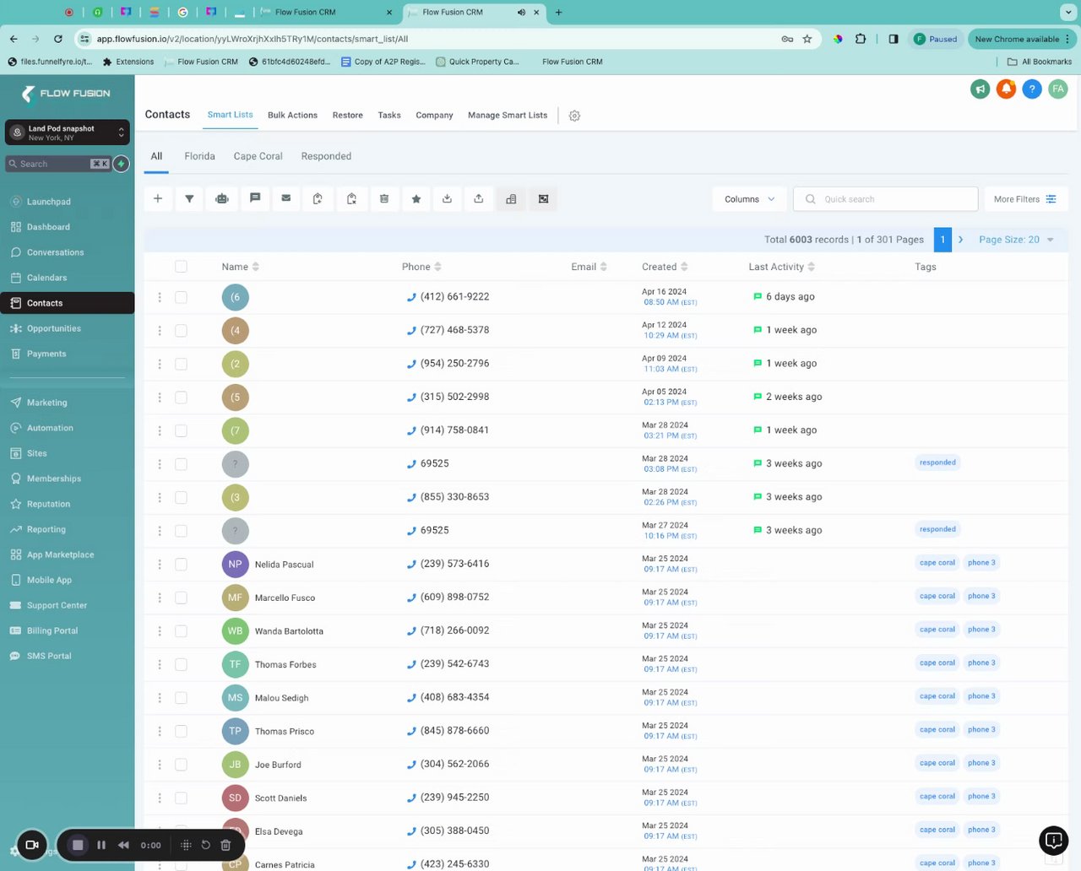Check the box for Nelida Pascual
This screenshot has height=871, width=1081.
(181, 564)
